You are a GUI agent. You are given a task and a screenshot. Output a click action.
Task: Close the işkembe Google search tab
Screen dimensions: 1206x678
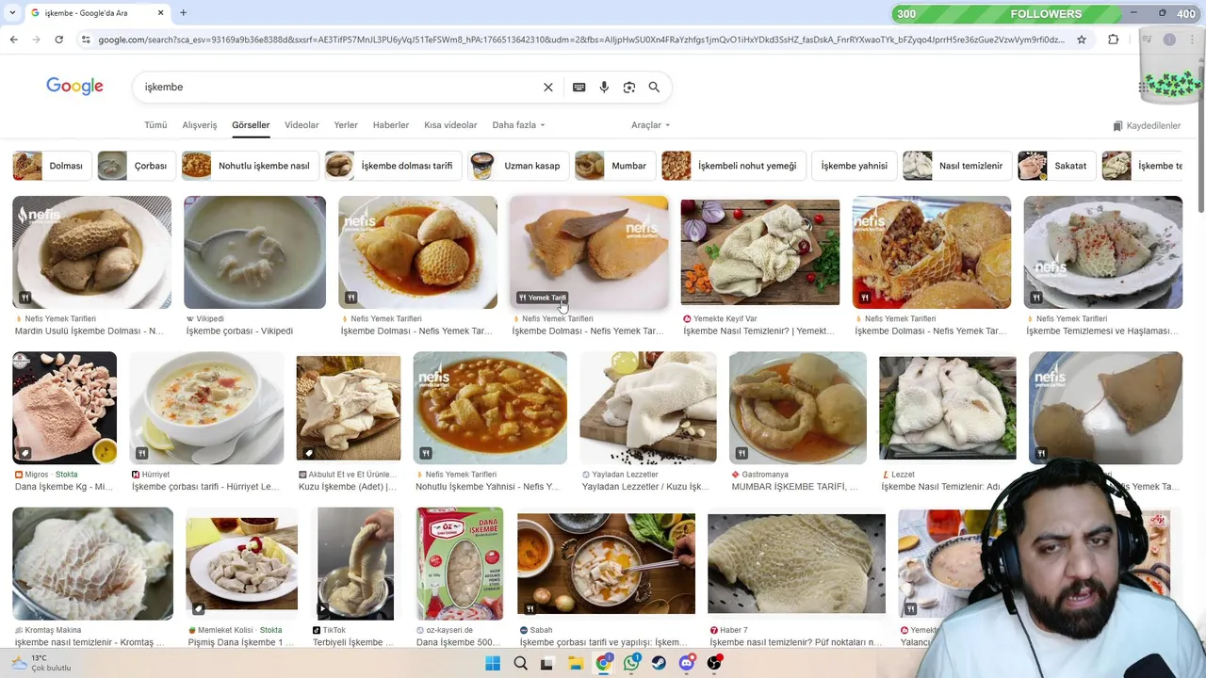[160, 13]
